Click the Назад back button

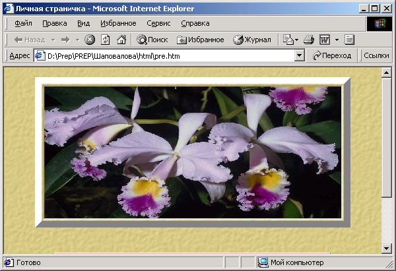click(x=30, y=40)
